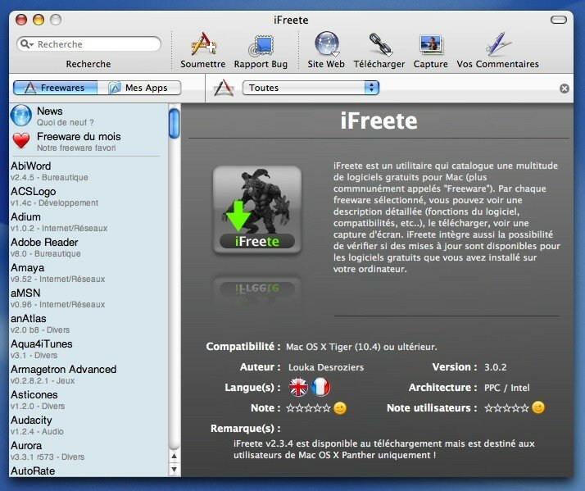Viewport: 585px width, 491px height.
Task: Open the Toutes category dropdown
Action: pyautogui.click(x=311, y=88)
